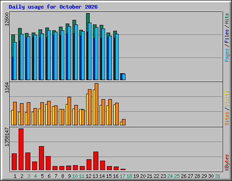Click the yellow Visits bar for day 12
232x181 pixels.
87,110
